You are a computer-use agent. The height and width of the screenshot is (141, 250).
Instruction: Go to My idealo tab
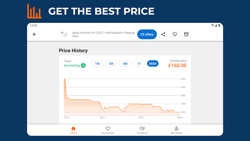177,130
